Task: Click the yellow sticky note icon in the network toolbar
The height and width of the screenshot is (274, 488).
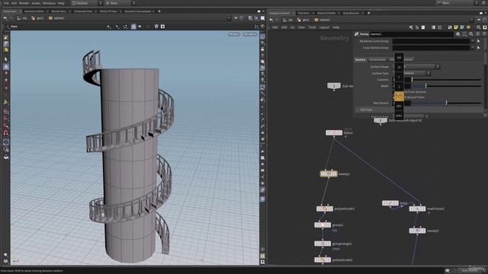Action: (456, 27)
